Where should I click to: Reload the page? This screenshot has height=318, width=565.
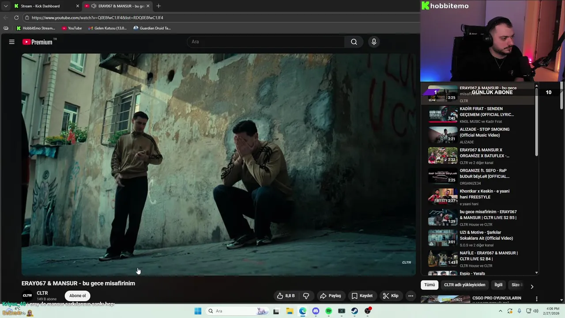pos(16,18)
